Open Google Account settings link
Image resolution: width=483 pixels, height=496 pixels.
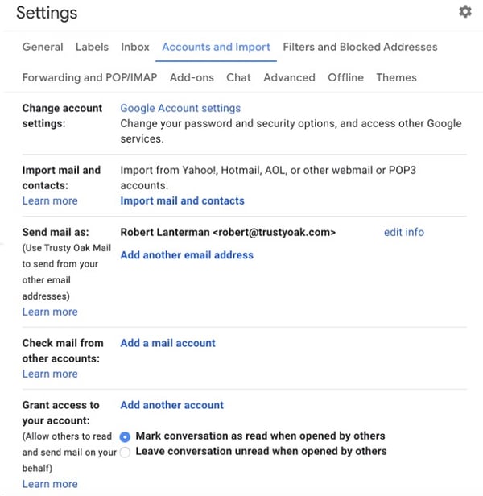point(180,108)
